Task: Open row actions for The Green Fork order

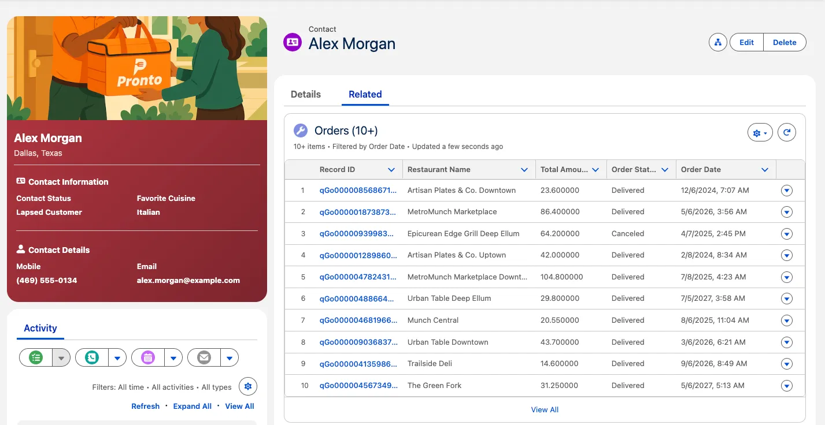Action: click(786, 386)
